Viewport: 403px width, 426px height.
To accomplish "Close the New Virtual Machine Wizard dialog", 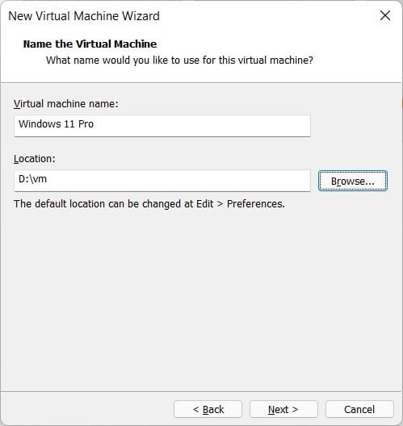I will (x=385, y=15).
